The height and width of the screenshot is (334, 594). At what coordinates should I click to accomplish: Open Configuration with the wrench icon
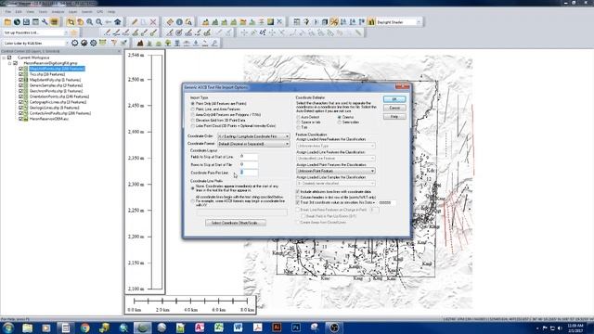click(45, 22)
